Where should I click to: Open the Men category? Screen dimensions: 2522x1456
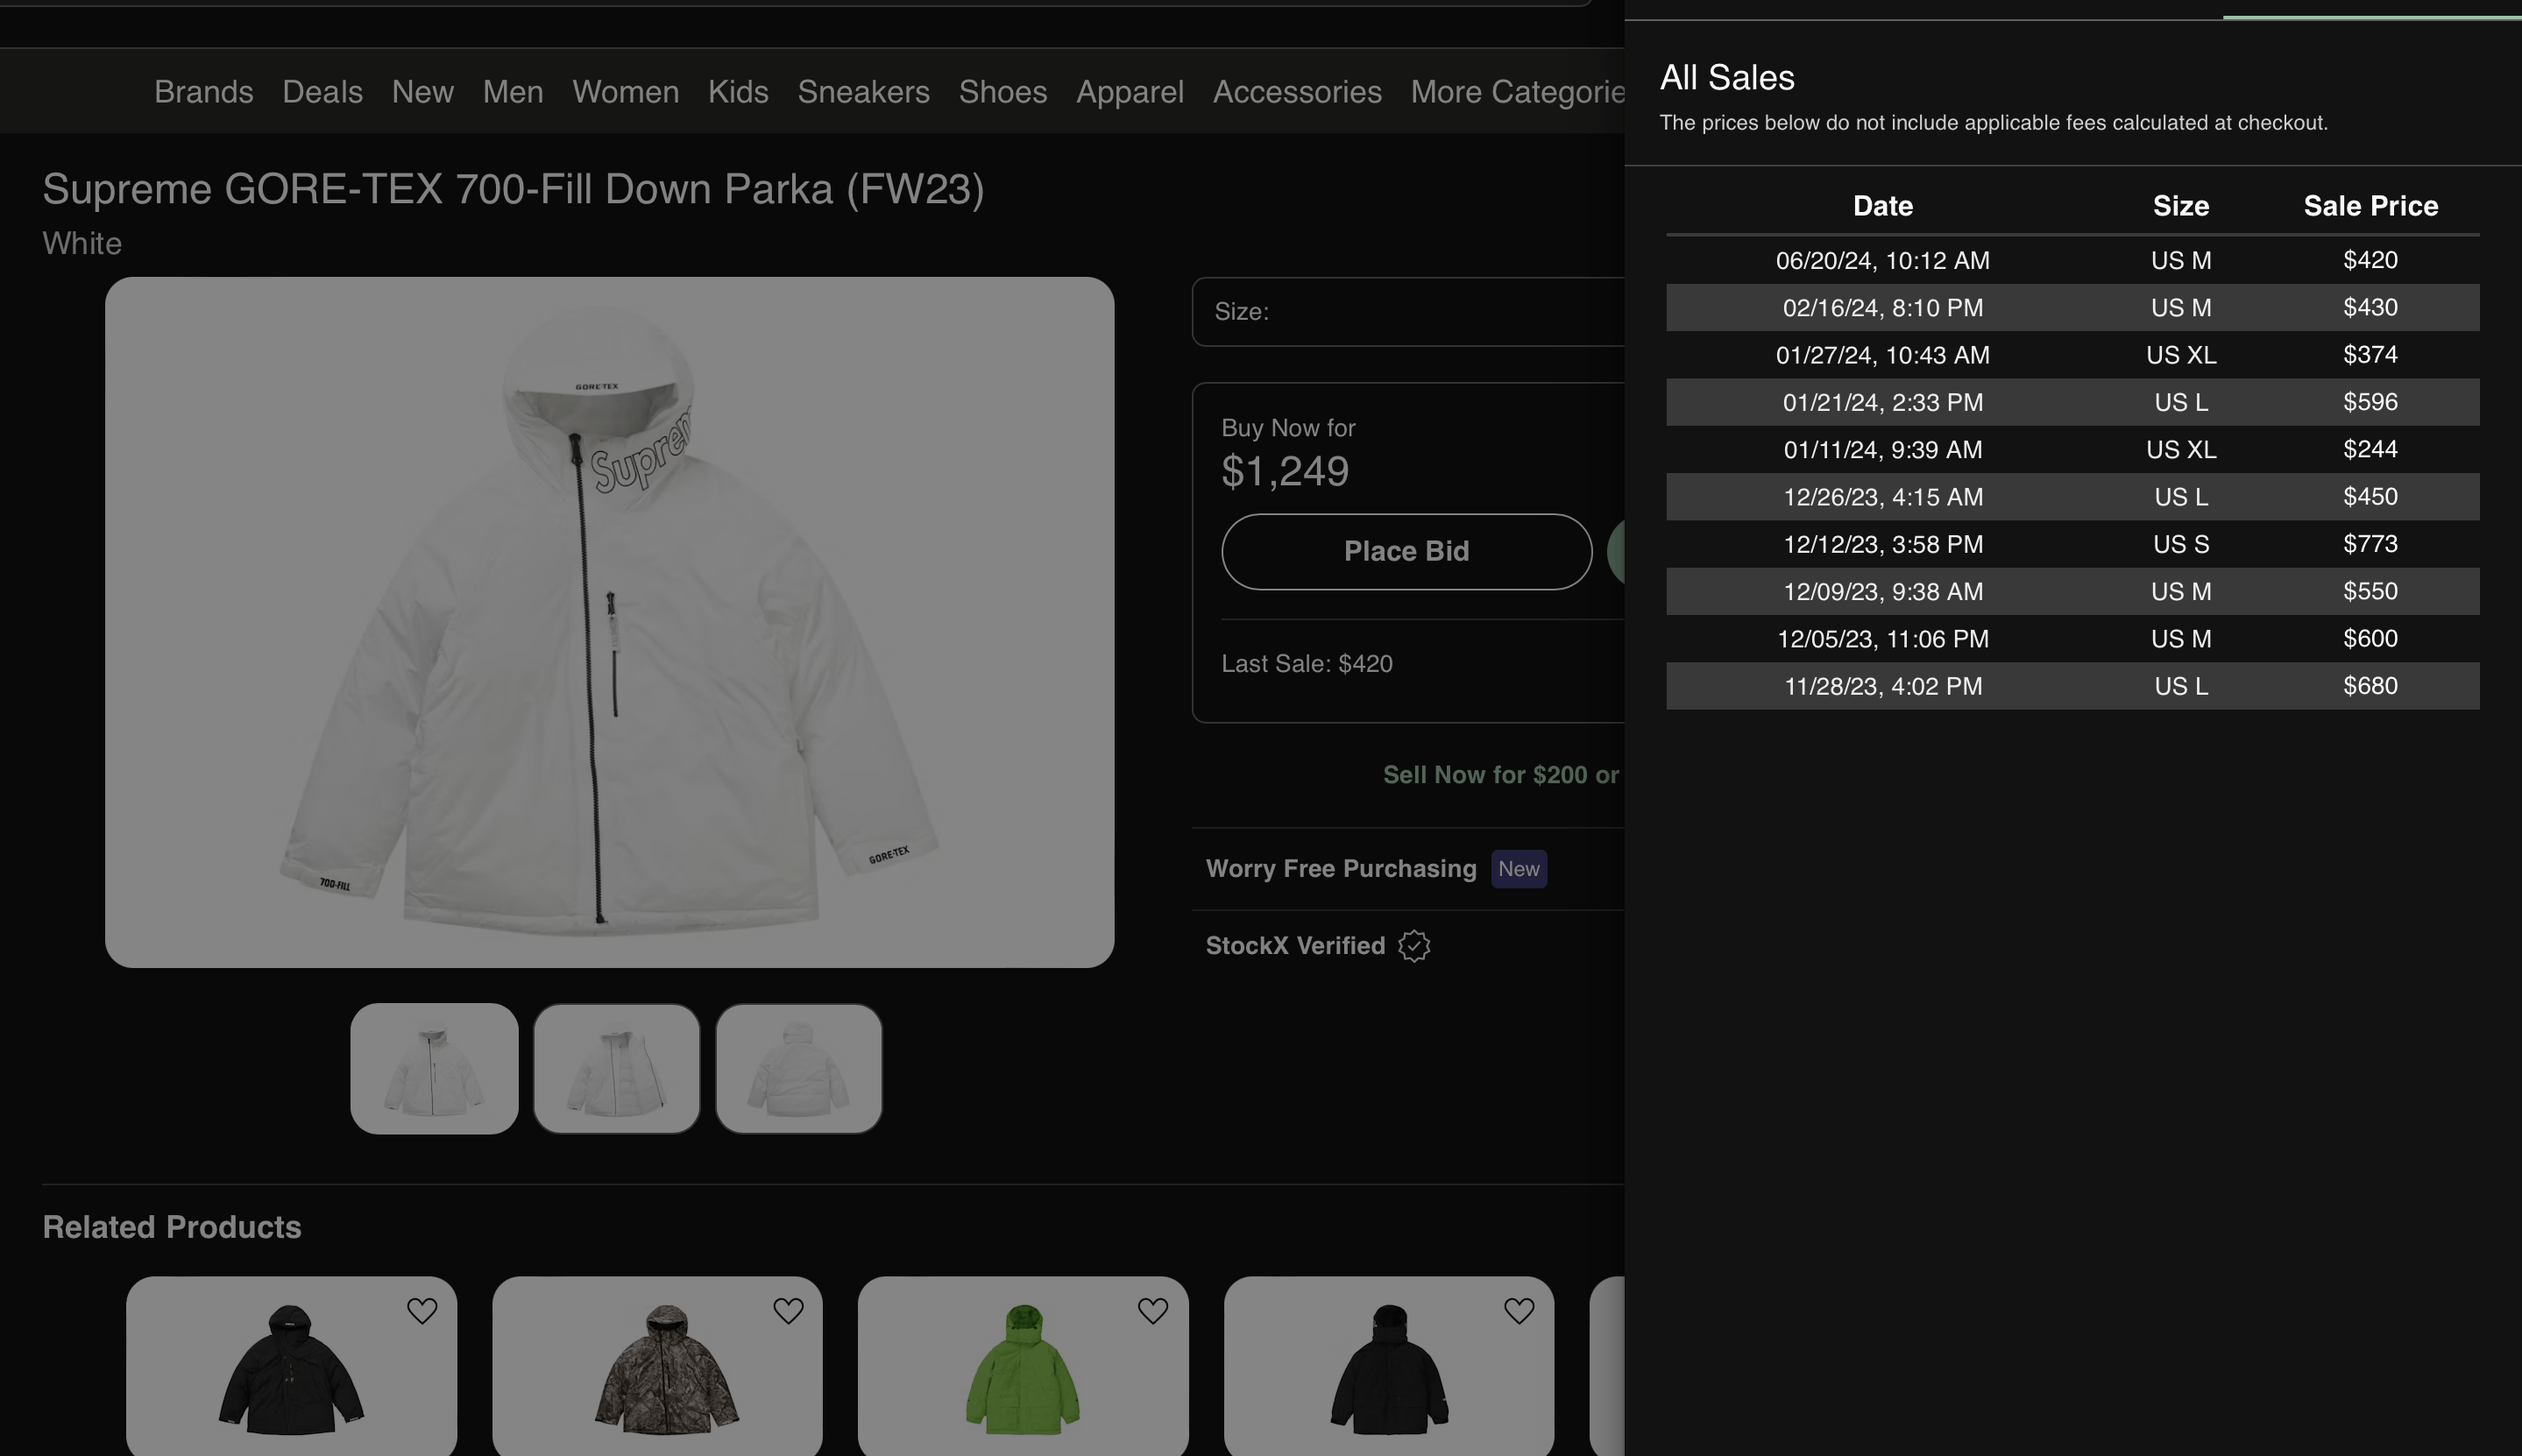tap(513, 92)
